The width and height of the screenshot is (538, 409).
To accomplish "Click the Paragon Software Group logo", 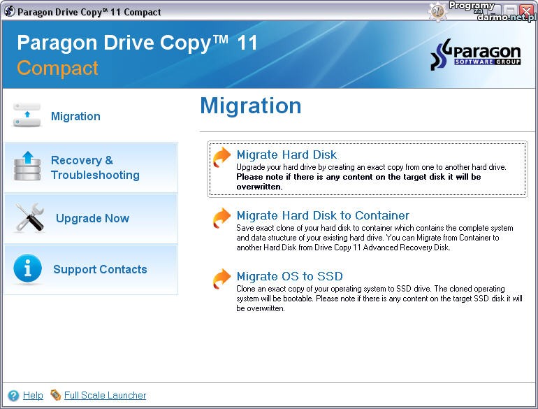I will click(x=475, y=57).
